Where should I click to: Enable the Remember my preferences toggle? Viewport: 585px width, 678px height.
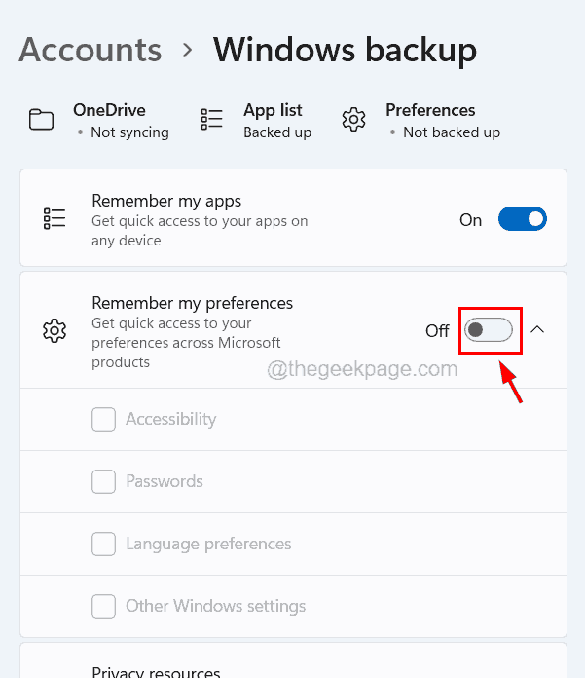489,330
